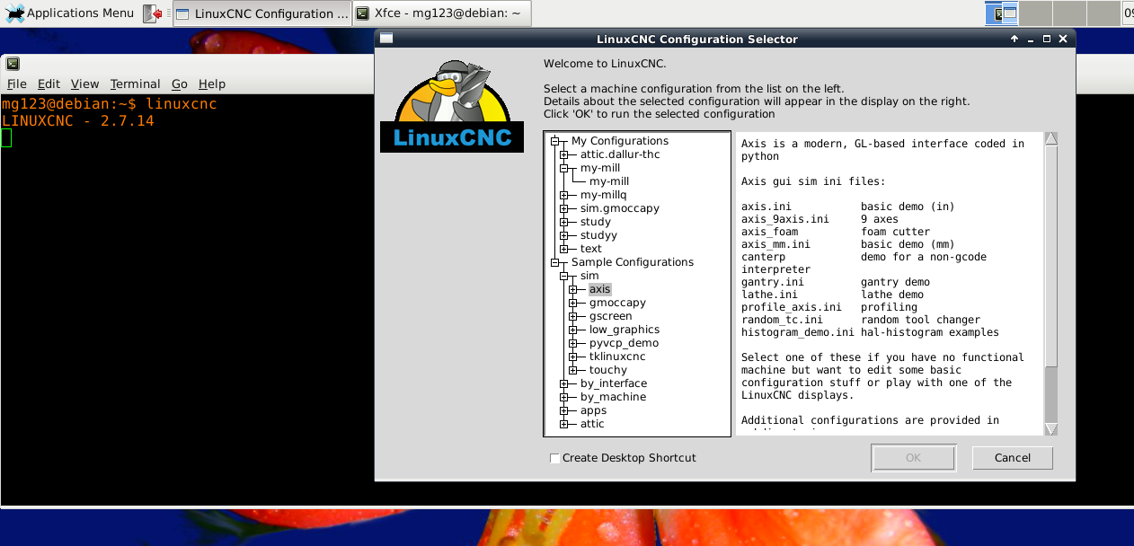Shade the Configuration Selector window with up arrow
1134x546 pixels.
click(1014, 39)
